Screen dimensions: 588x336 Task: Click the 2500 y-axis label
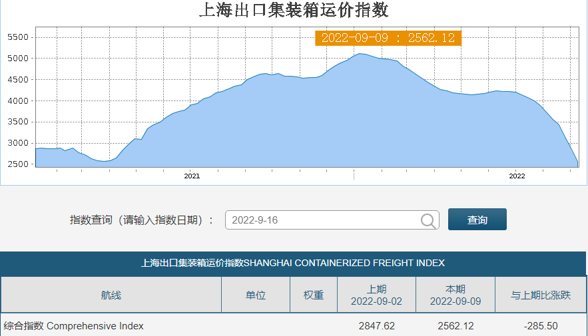[17, 164]
